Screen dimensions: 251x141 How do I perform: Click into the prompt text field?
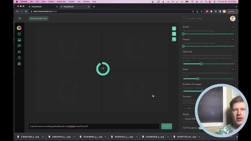[x=94, y=126]
